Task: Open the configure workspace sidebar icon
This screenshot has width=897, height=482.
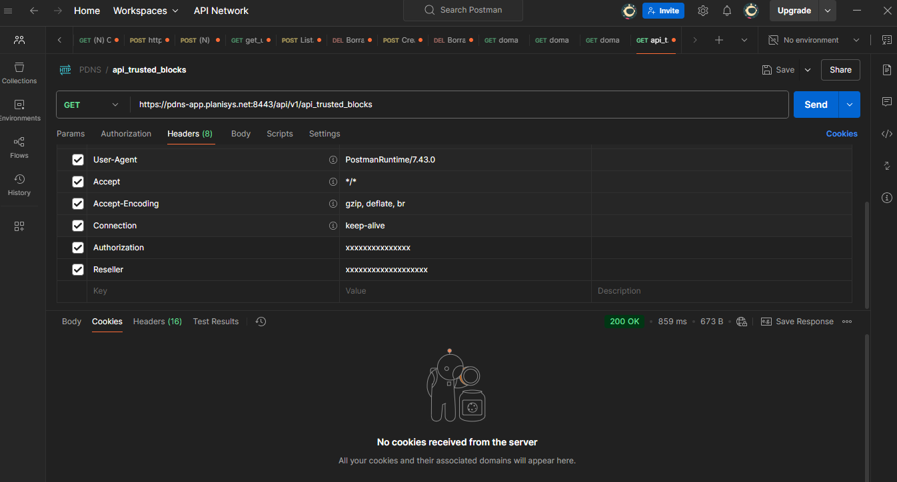Action: coord(19,226)
